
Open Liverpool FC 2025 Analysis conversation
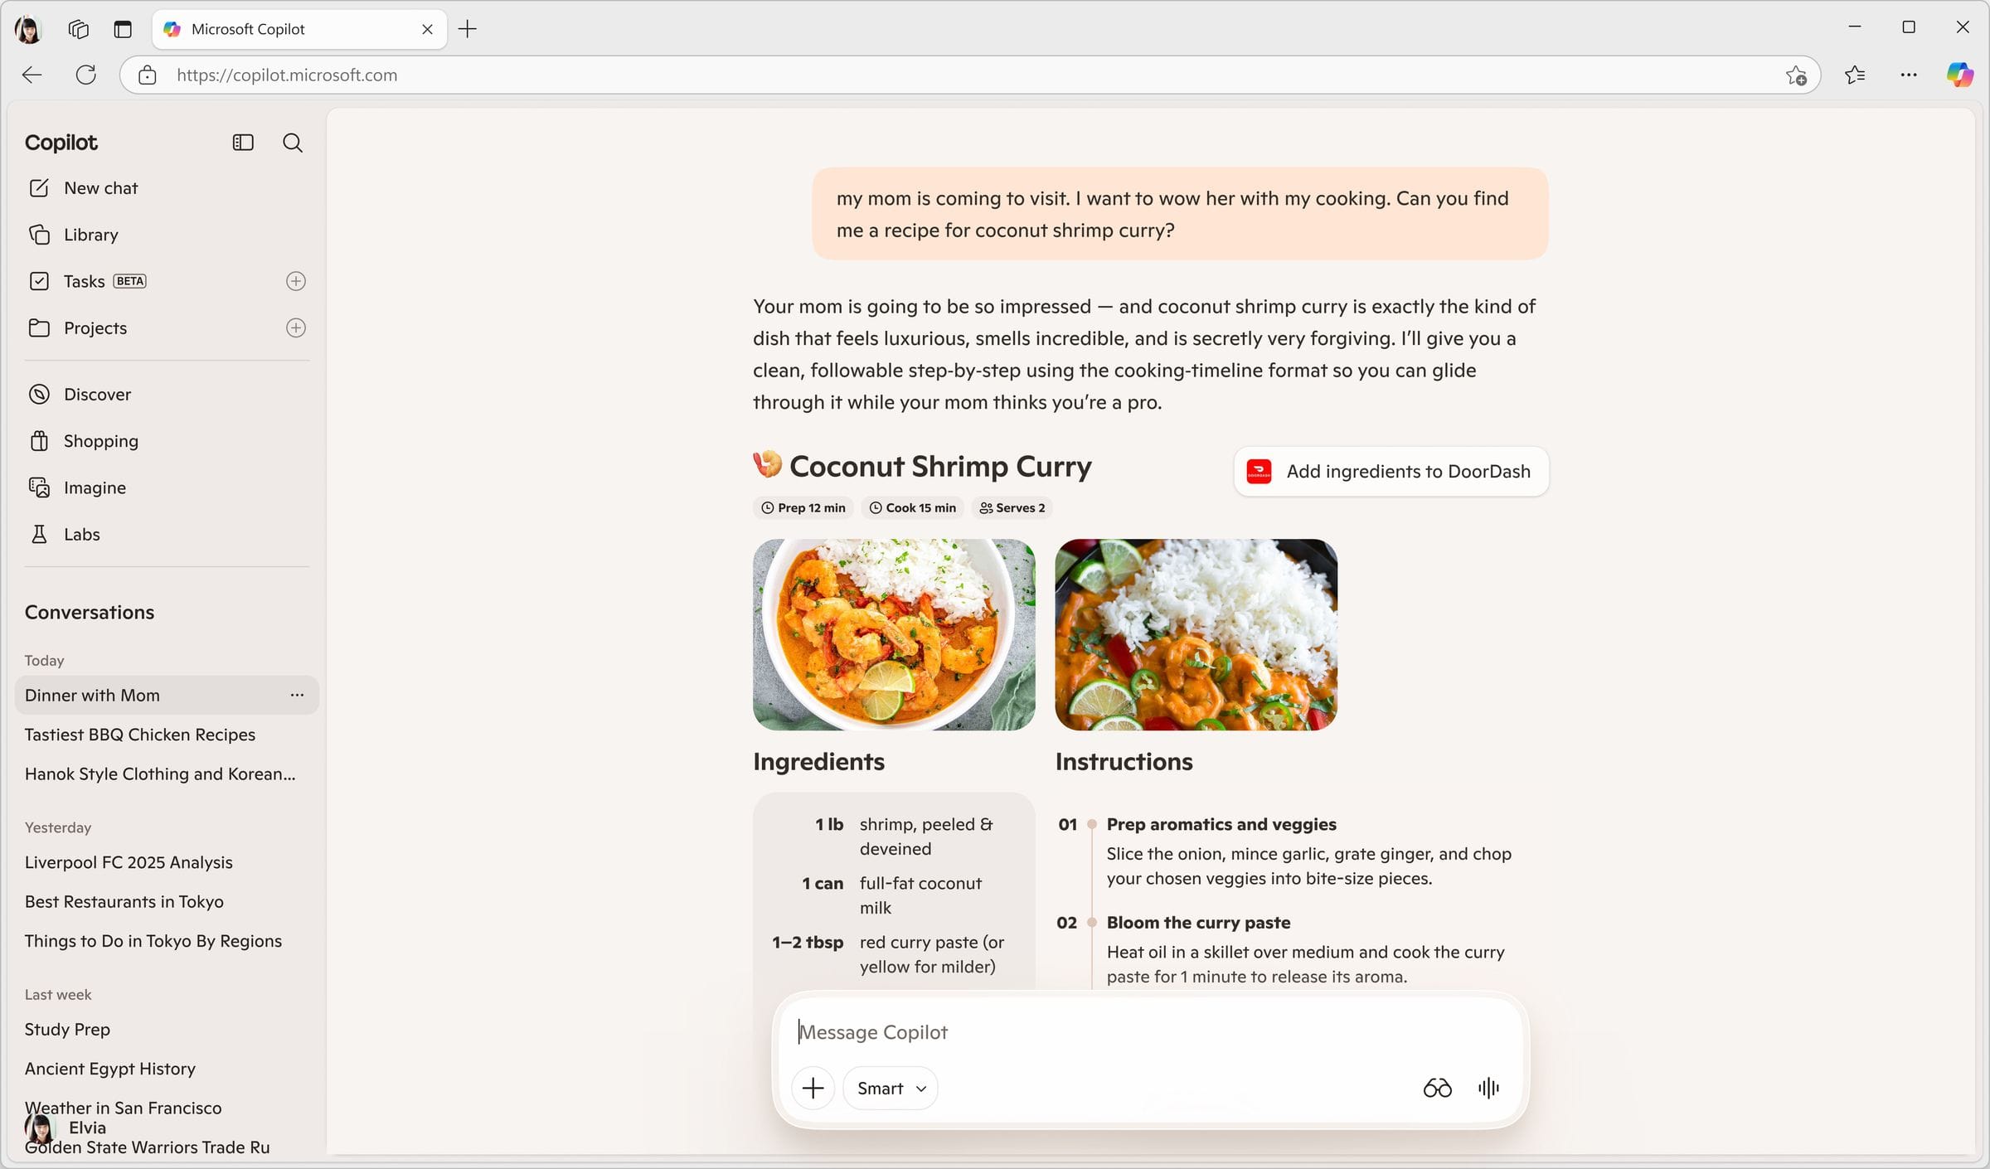(x=129, y=862)
